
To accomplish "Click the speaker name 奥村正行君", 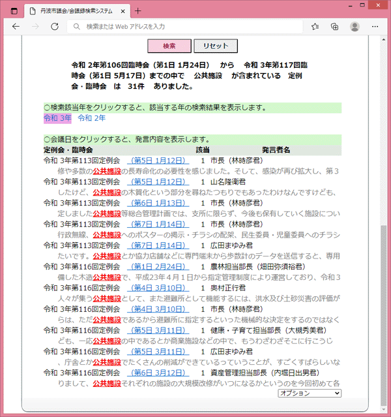I will click(228, 288).
